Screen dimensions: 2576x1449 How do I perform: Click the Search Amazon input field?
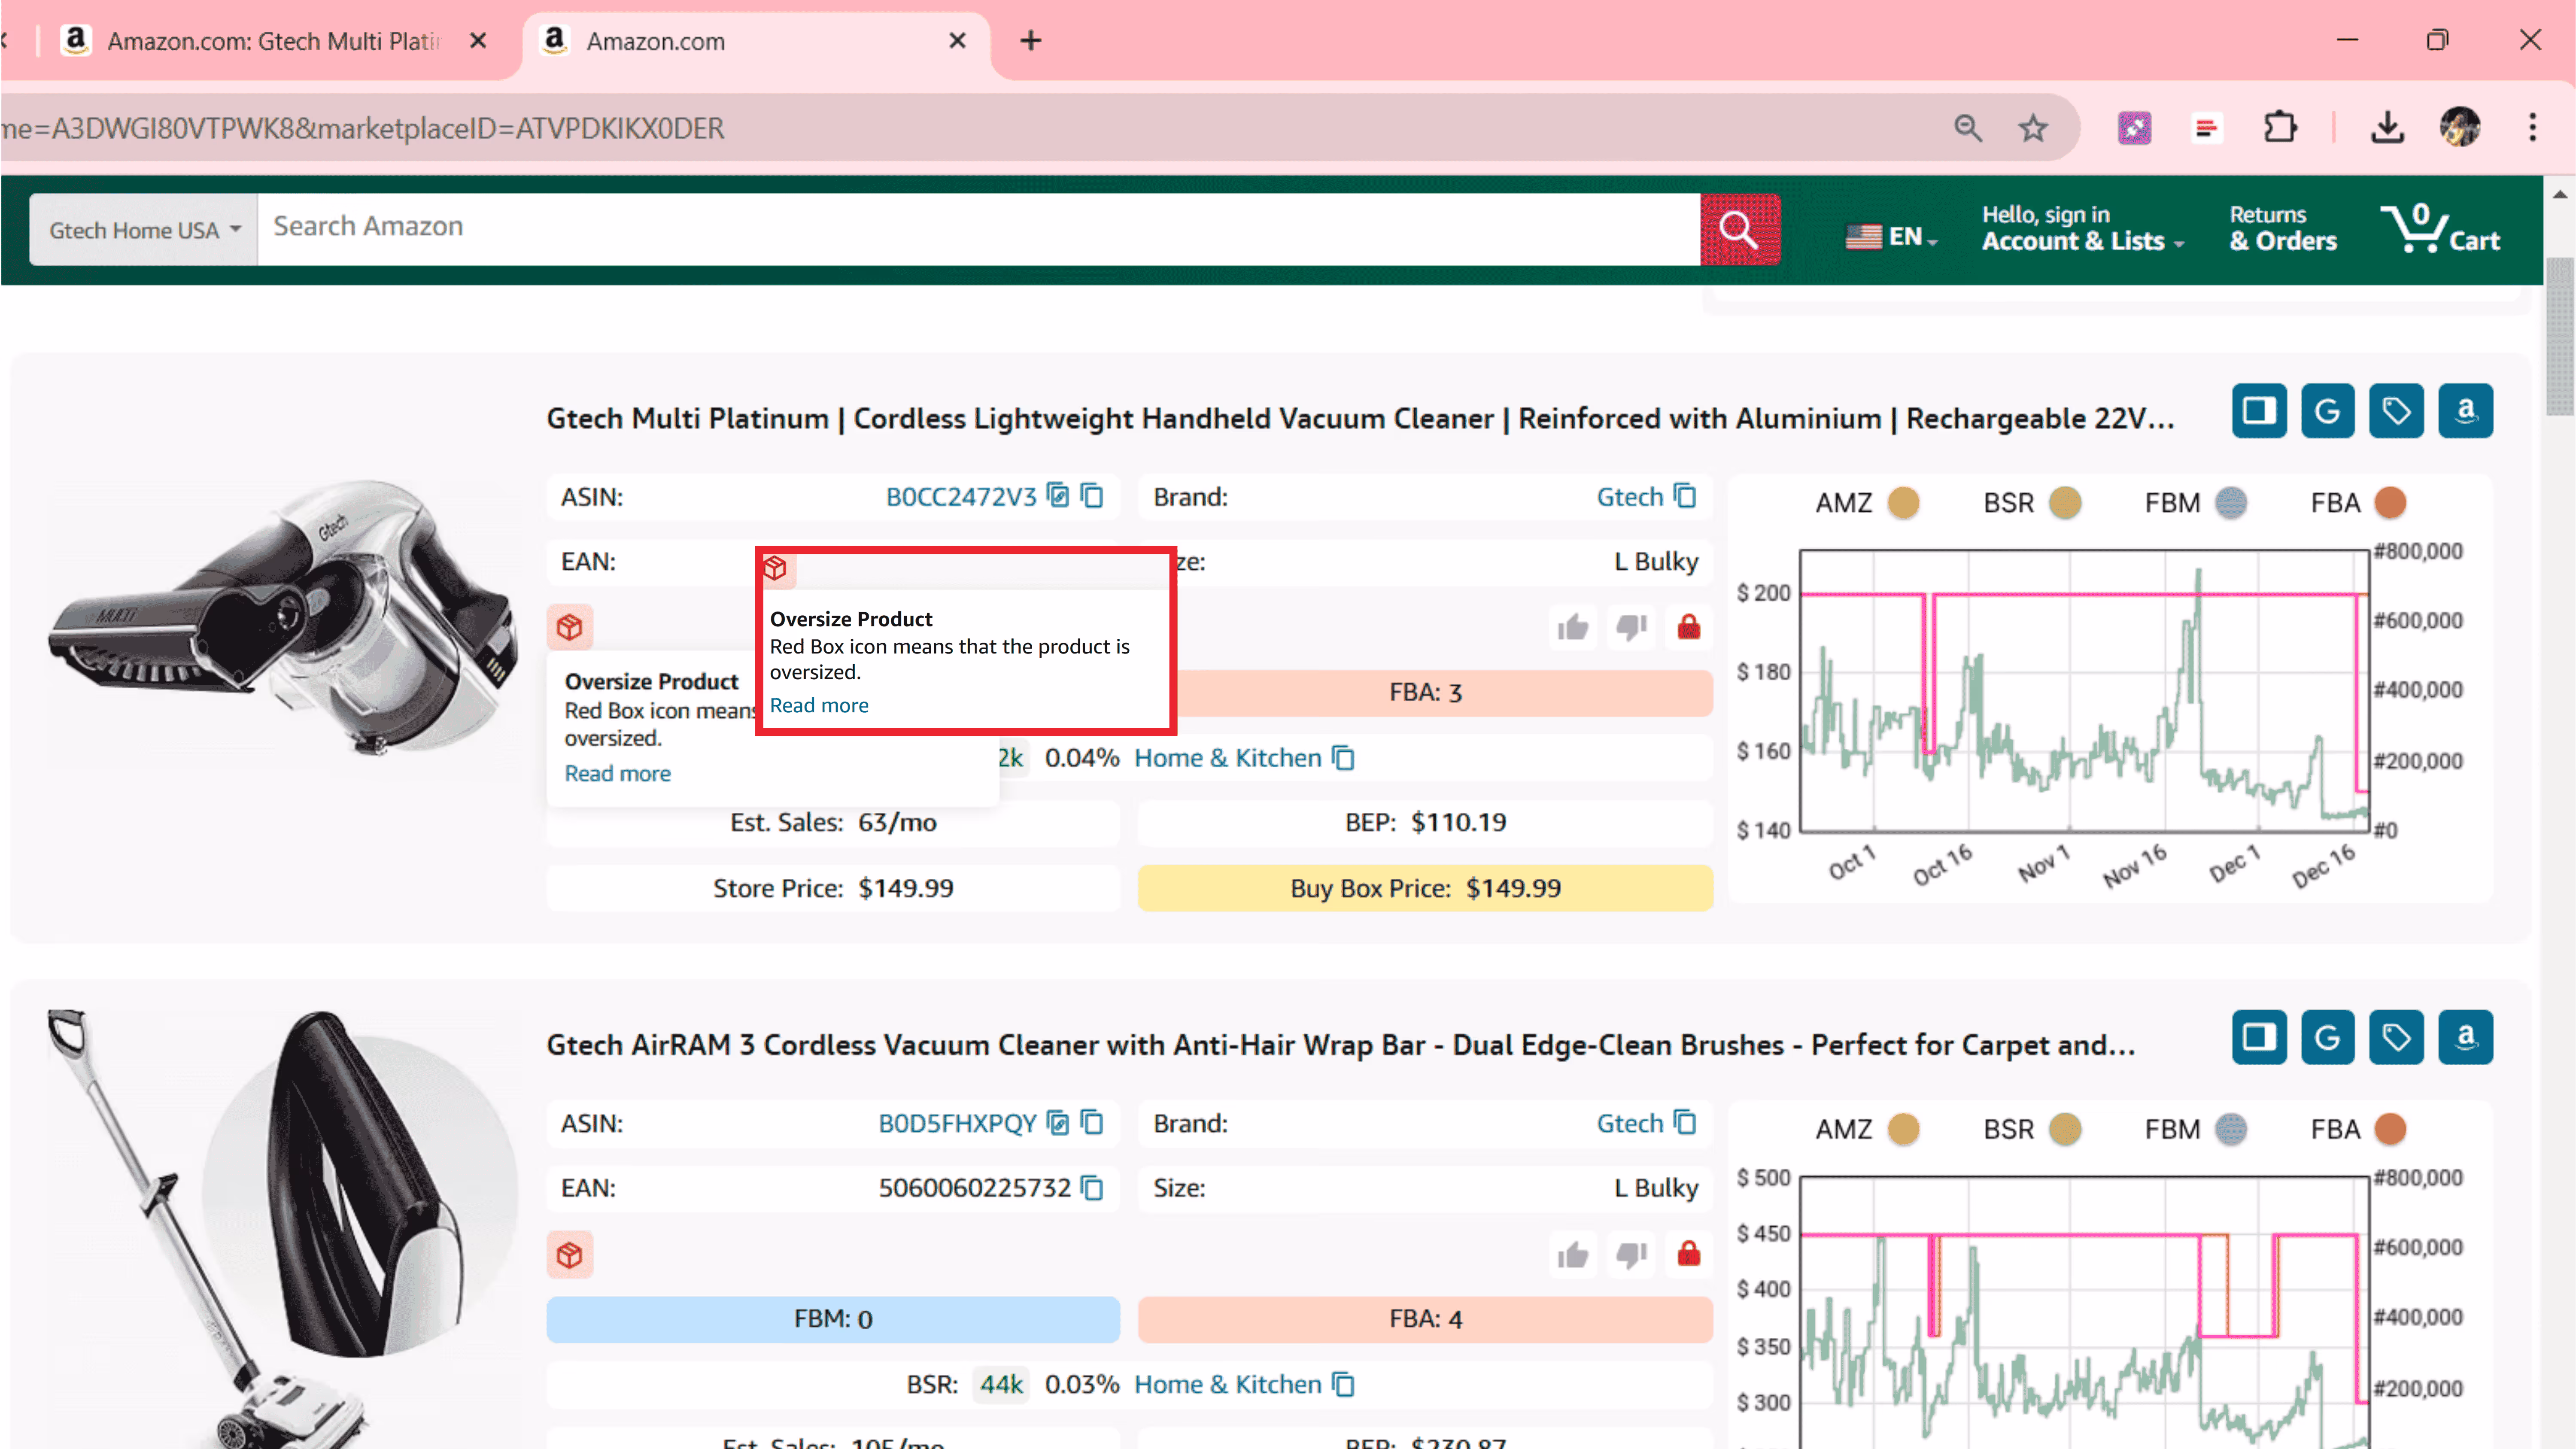pos(978,230)
